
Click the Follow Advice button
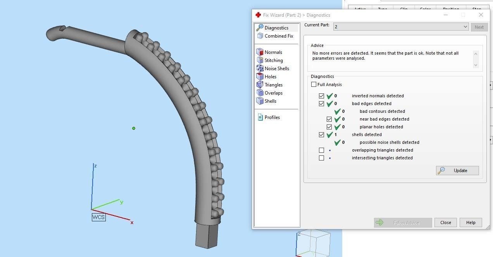[x=403, y=223]
